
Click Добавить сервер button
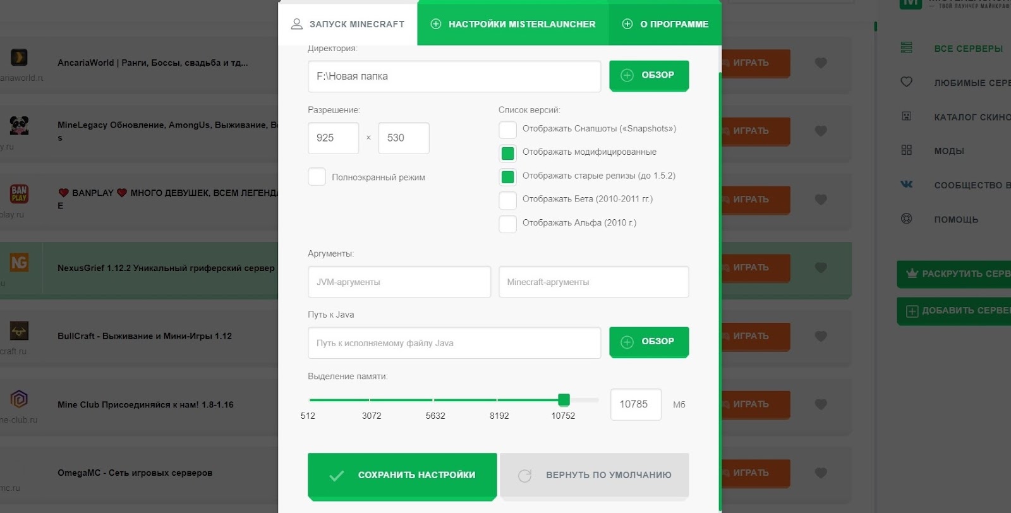click(954, 311)
